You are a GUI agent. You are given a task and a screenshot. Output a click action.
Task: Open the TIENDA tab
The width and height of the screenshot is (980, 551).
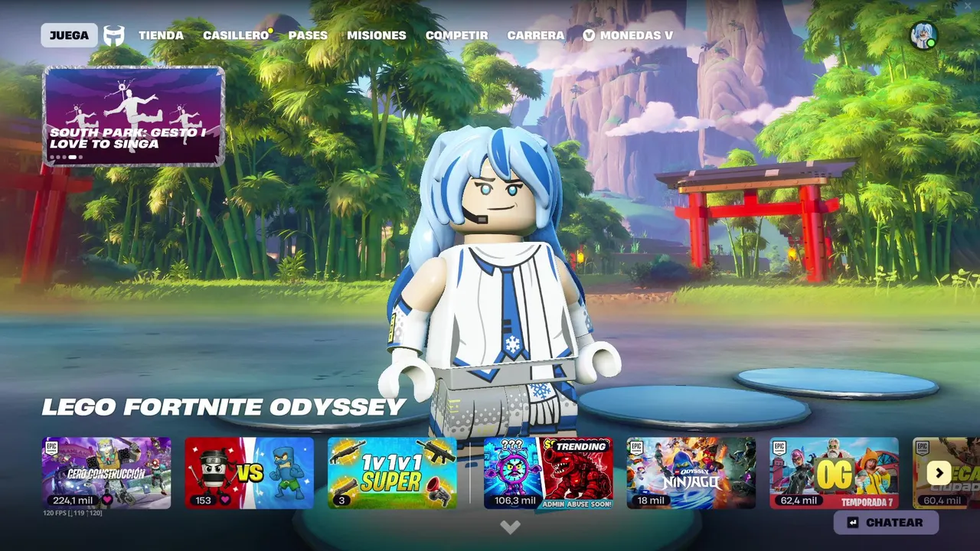pos(161,35)
